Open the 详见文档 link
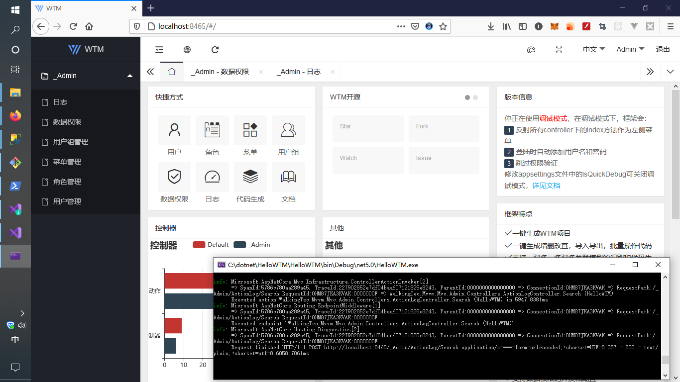 click(546, 186)
